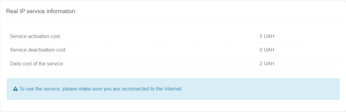Click the words 'Real IP' in the heading

coord(14,11)
